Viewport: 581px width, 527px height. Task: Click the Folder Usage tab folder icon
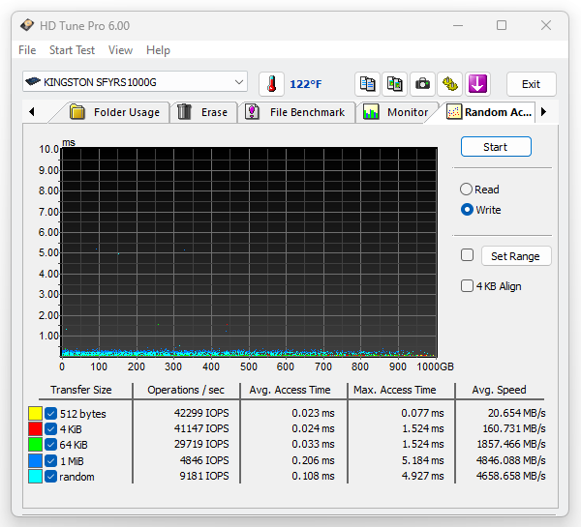(77, 112)
